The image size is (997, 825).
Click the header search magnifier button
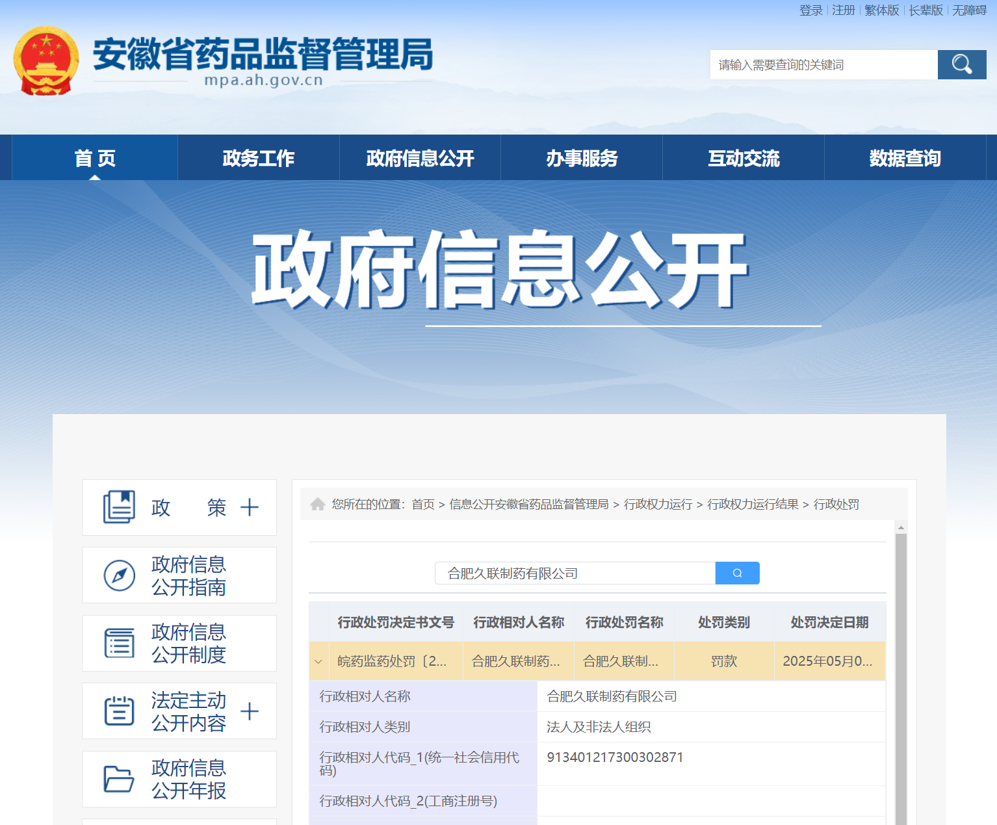(962, 64)
